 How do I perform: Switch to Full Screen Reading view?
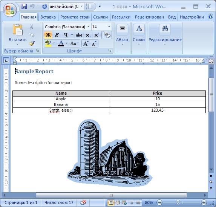click(x=118, y=202)
